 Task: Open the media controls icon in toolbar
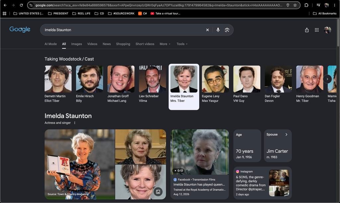tap(318, 5)
